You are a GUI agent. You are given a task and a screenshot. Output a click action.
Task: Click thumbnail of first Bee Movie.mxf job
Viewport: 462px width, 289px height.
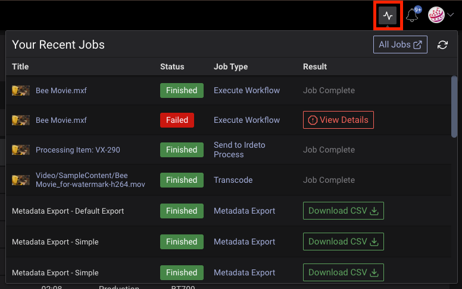pos(21,91)
